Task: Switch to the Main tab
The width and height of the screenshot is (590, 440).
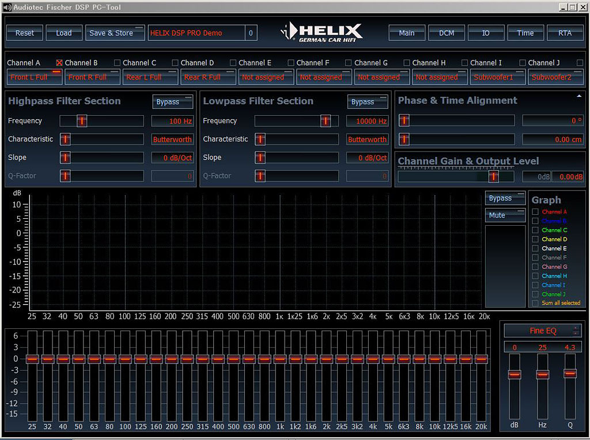Action: (x=407, y=33)
